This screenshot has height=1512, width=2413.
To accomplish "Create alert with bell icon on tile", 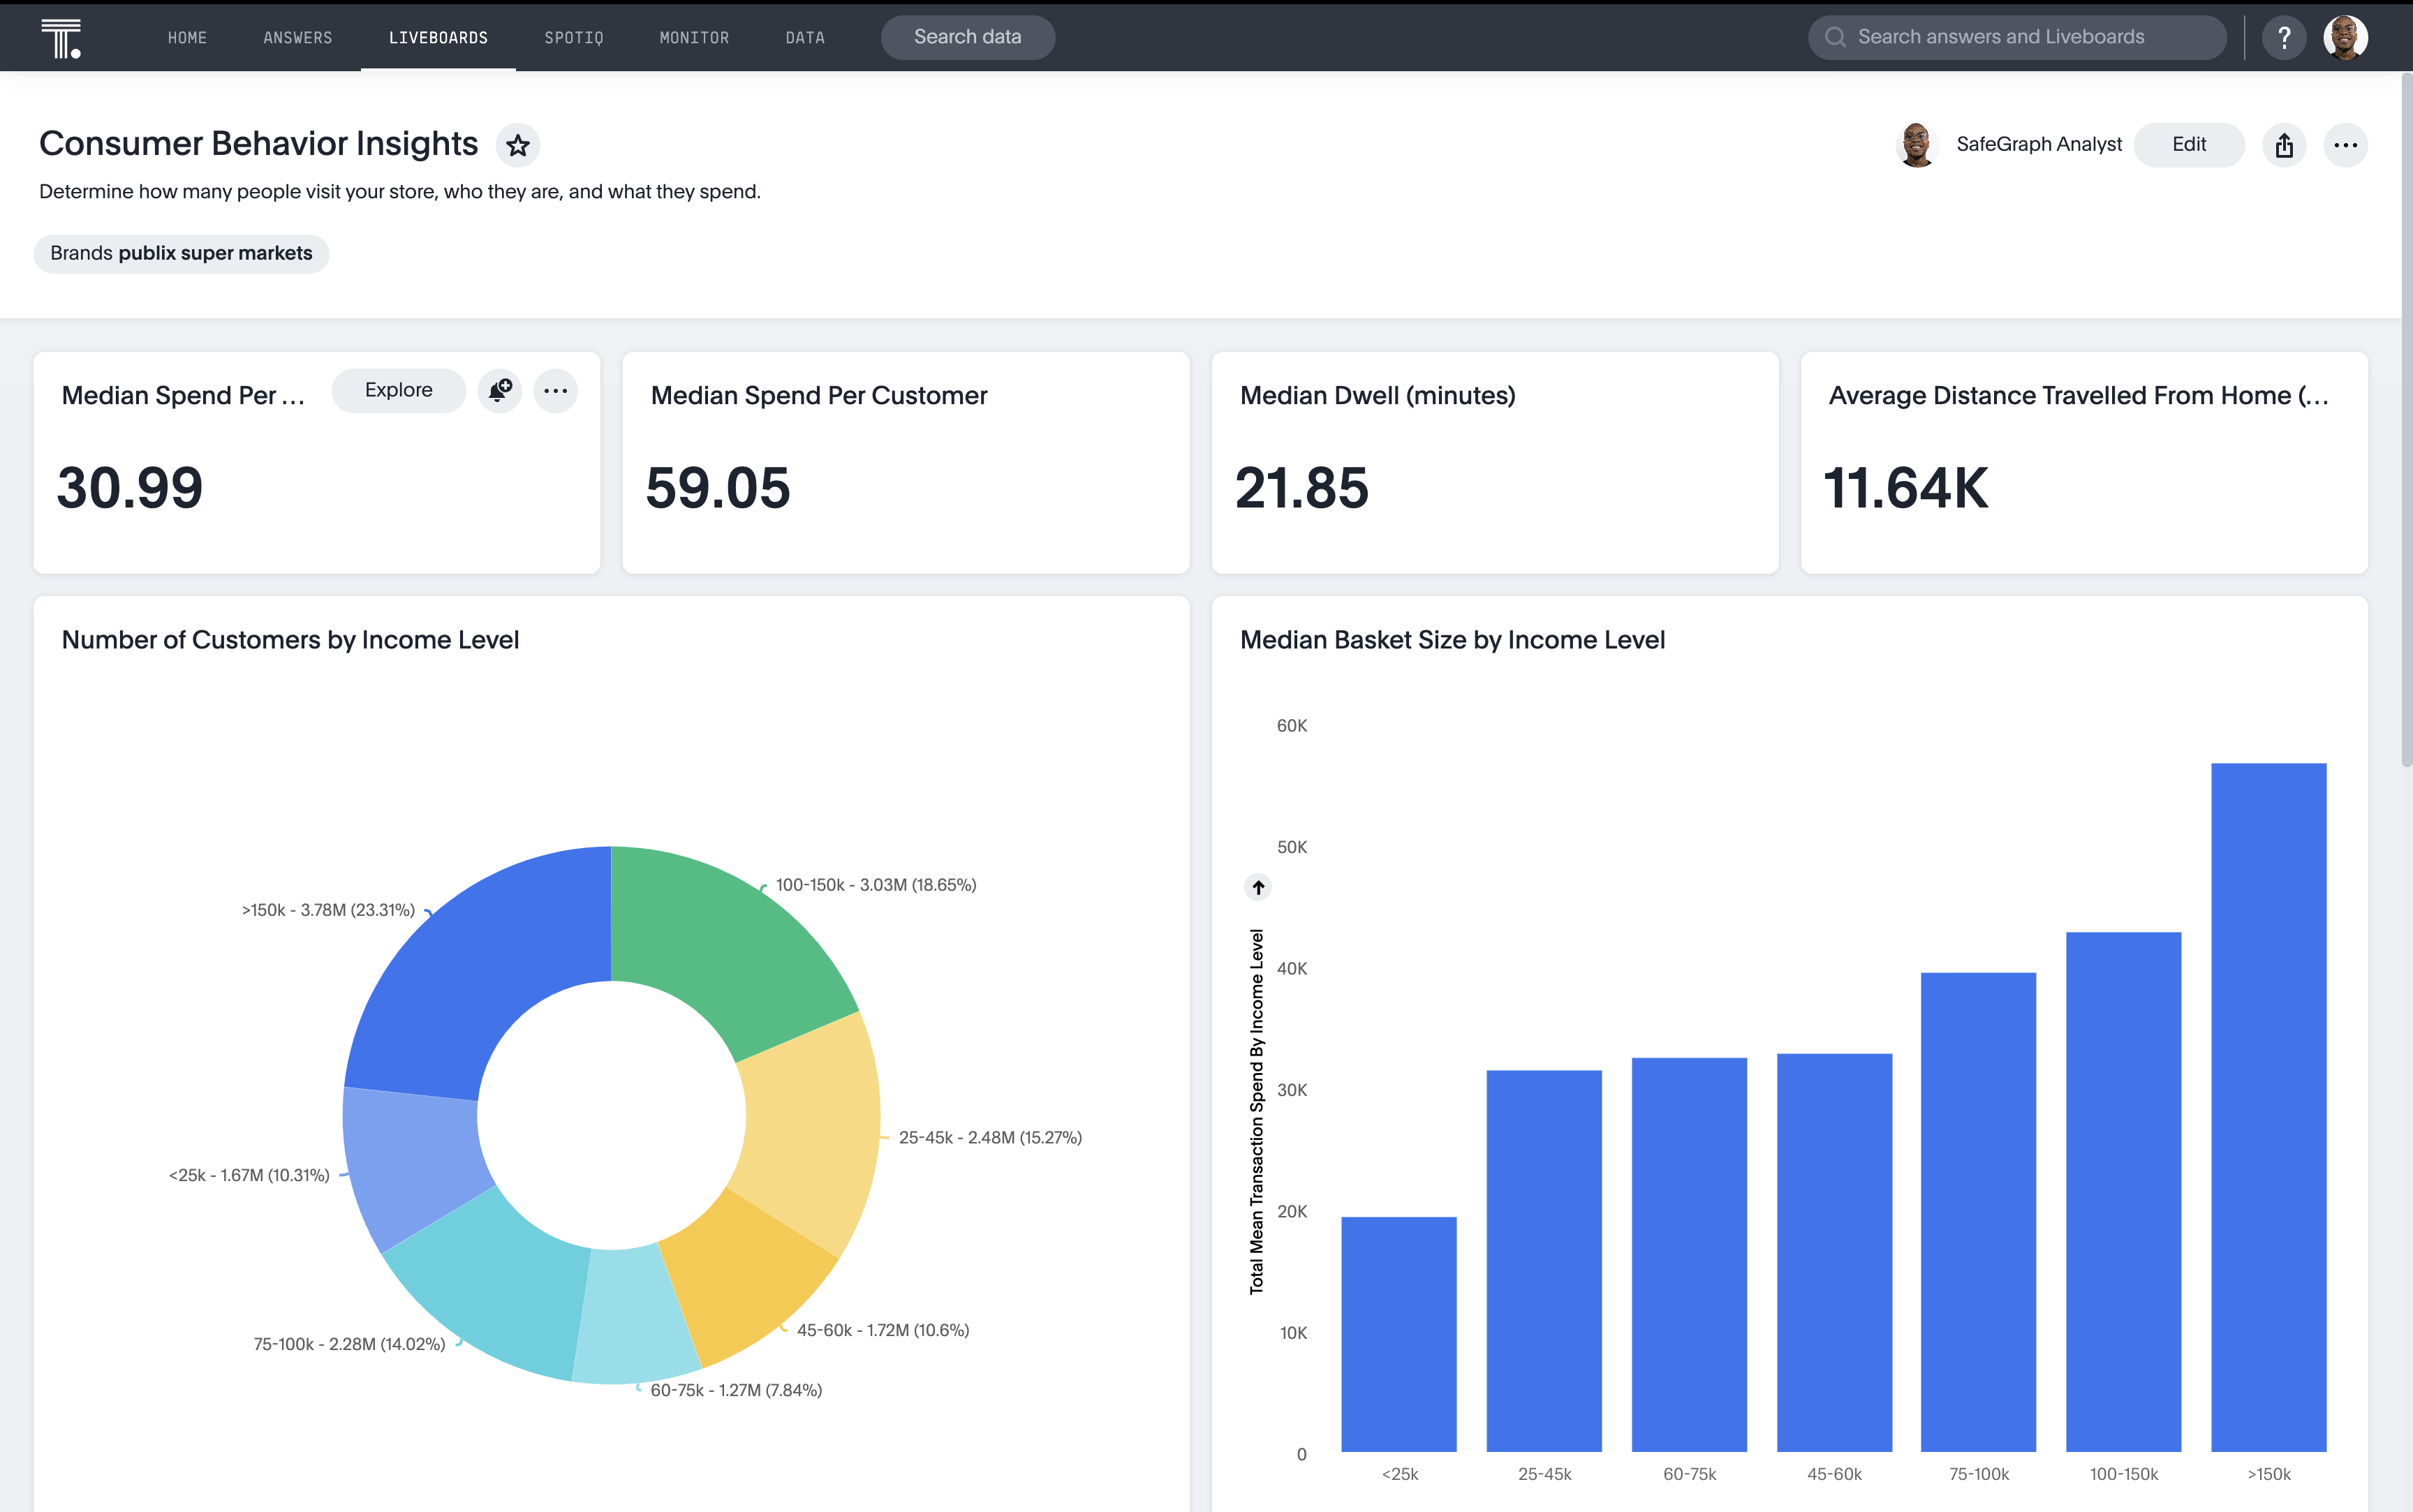I will pyautogui.click(x=500, y=390).
